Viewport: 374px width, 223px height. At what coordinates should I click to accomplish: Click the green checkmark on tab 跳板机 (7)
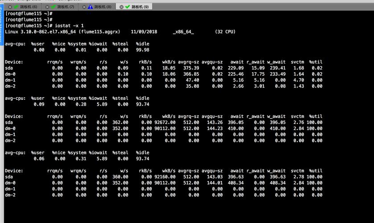point(53,7)
